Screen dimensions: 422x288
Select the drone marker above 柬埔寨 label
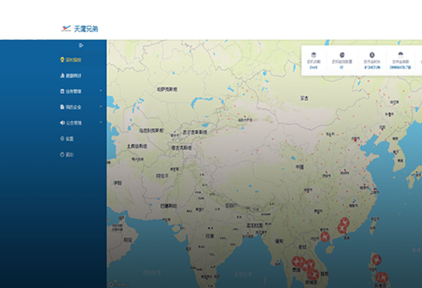[313, 274]
